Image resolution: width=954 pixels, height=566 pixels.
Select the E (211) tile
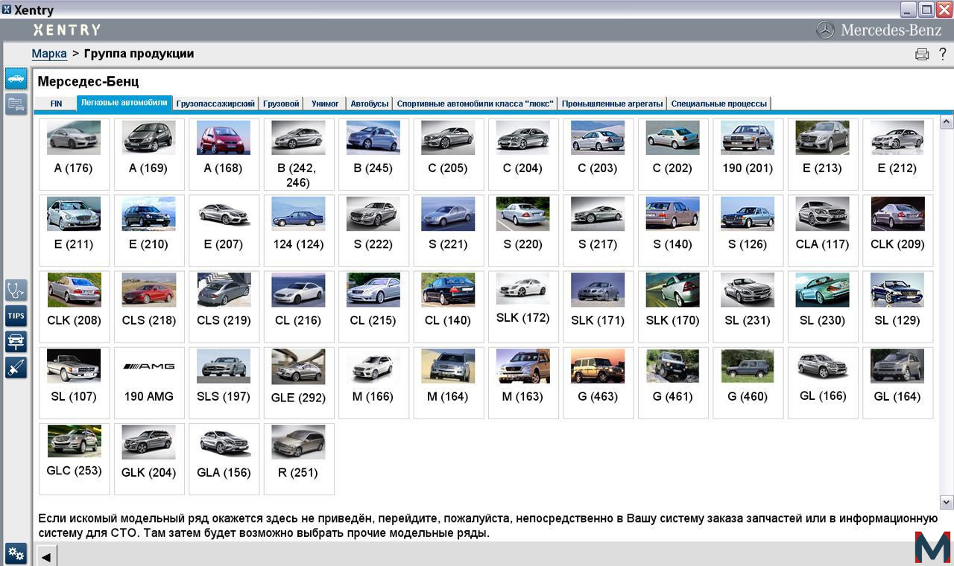[74, 230]
